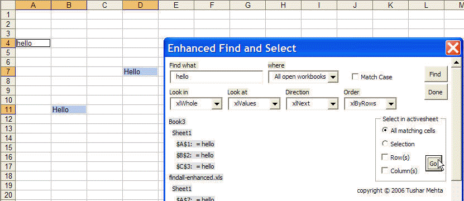Open the Order xlByRows dropdown
The height and width of the screenshot is (201, 464).
click(391, 104)
